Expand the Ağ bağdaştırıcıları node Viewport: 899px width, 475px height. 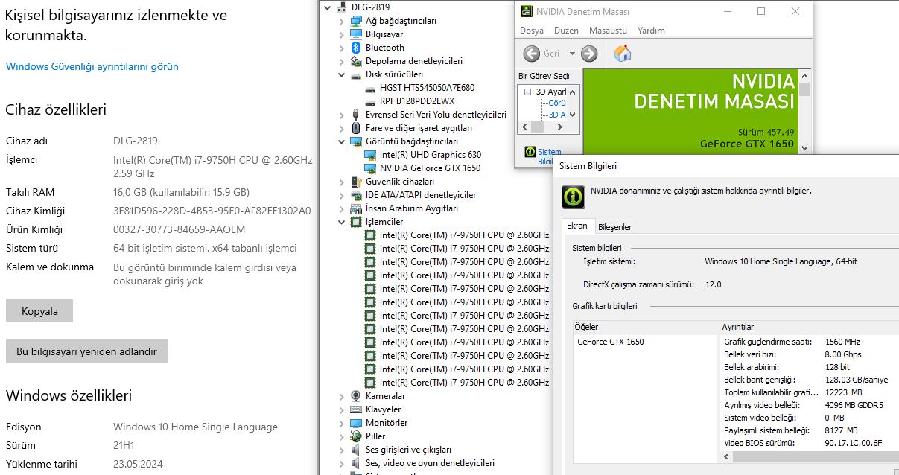[342, 21]
